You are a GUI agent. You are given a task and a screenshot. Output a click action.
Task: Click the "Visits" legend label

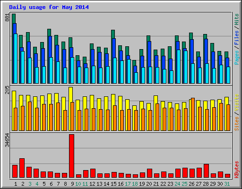[236, 103]
